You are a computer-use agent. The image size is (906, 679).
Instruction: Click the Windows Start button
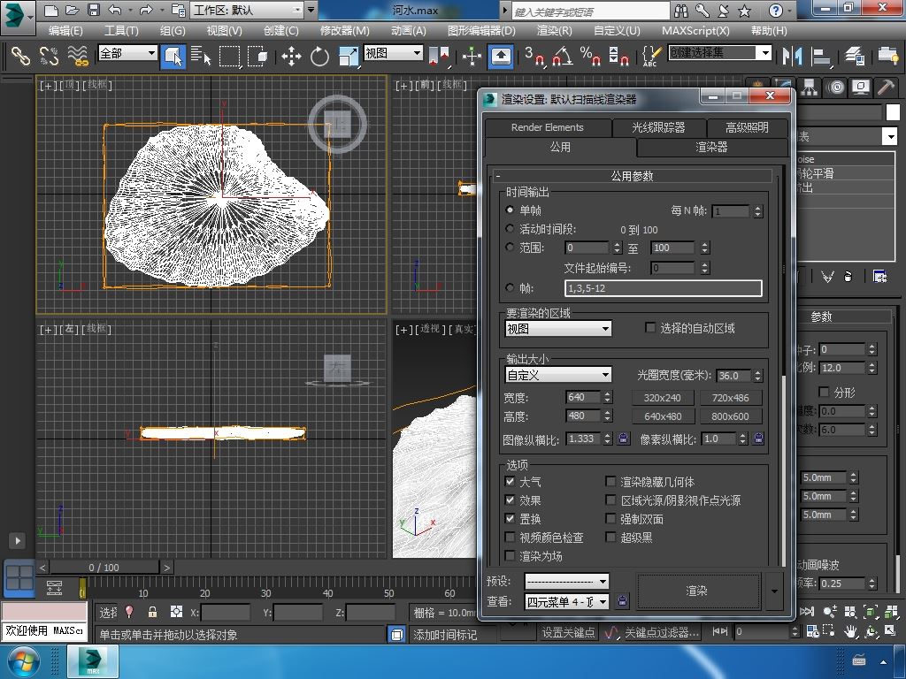click(23, 661)
